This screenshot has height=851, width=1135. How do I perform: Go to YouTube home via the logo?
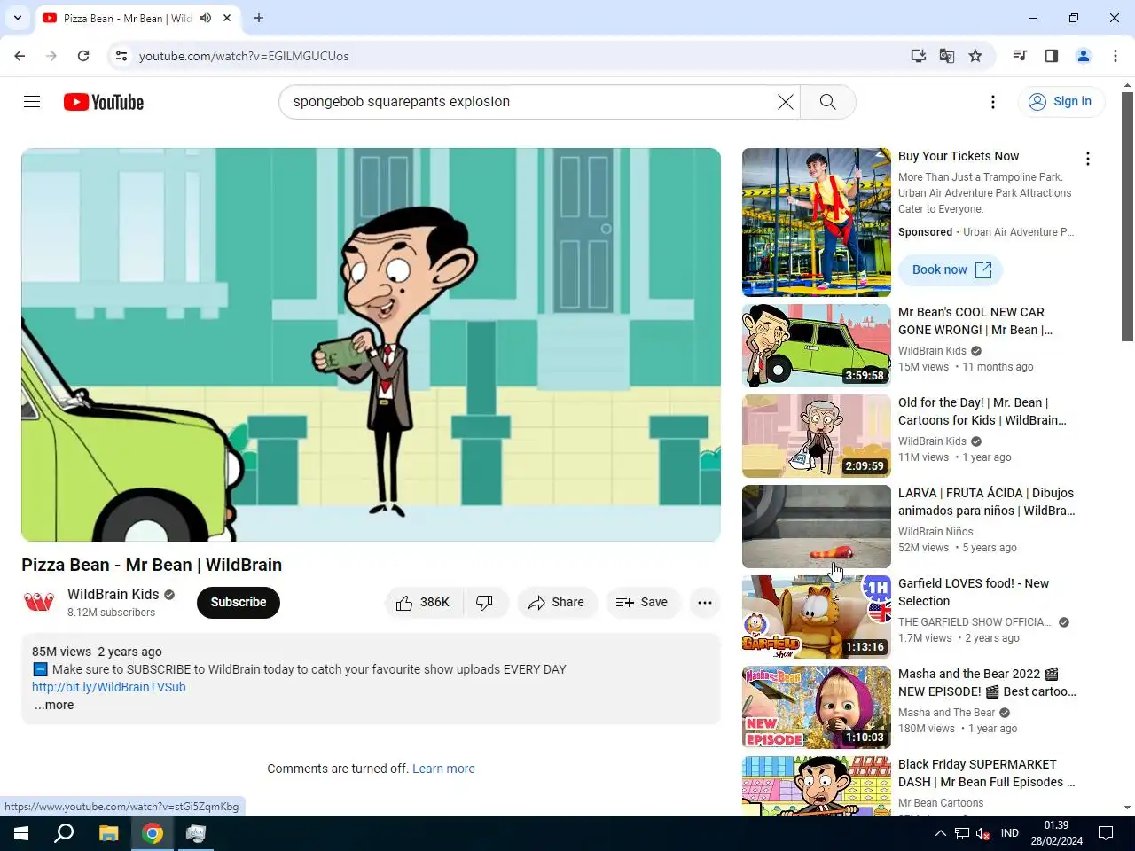pos(104,102)
